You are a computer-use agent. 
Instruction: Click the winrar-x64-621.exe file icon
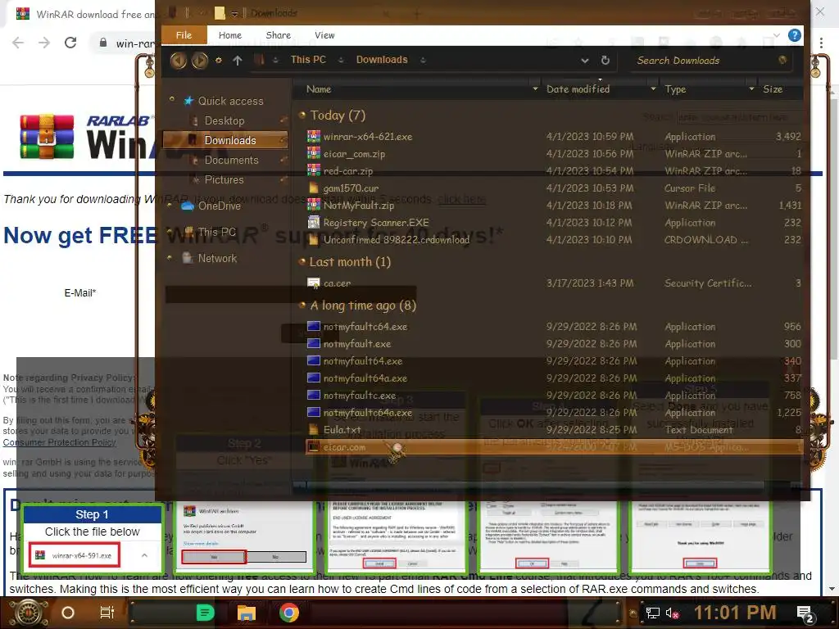[314, 137]
